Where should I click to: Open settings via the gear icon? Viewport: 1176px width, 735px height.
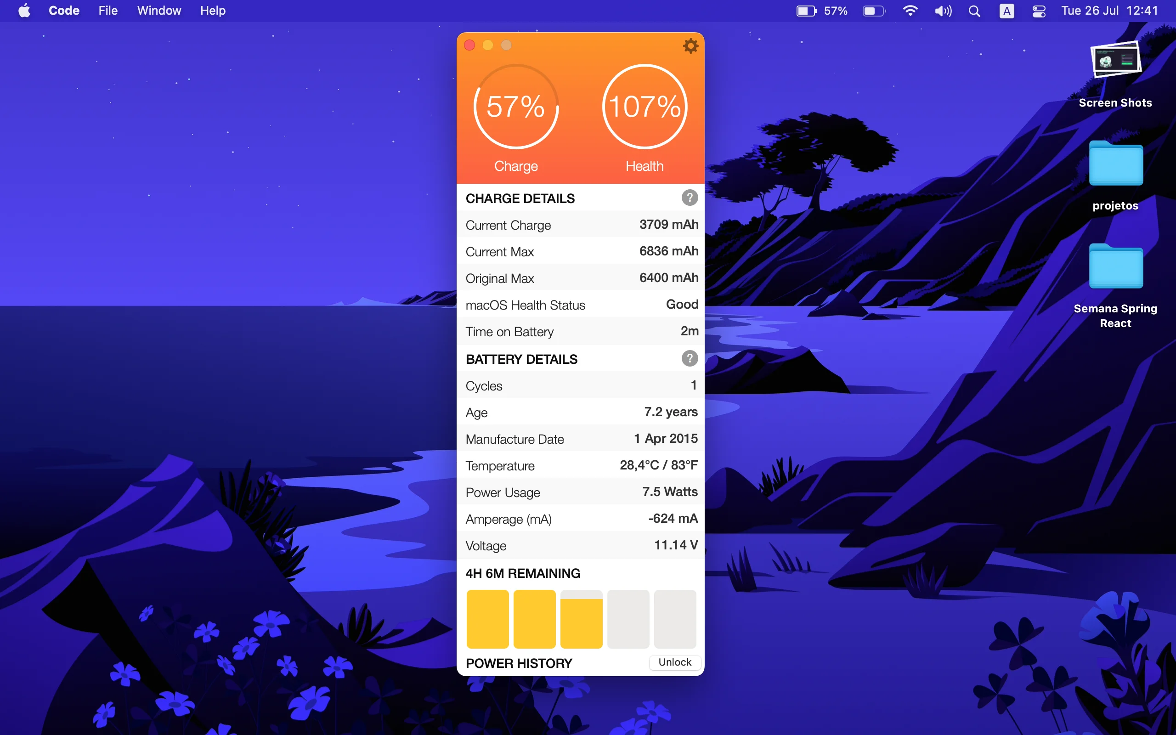[690, 46]
